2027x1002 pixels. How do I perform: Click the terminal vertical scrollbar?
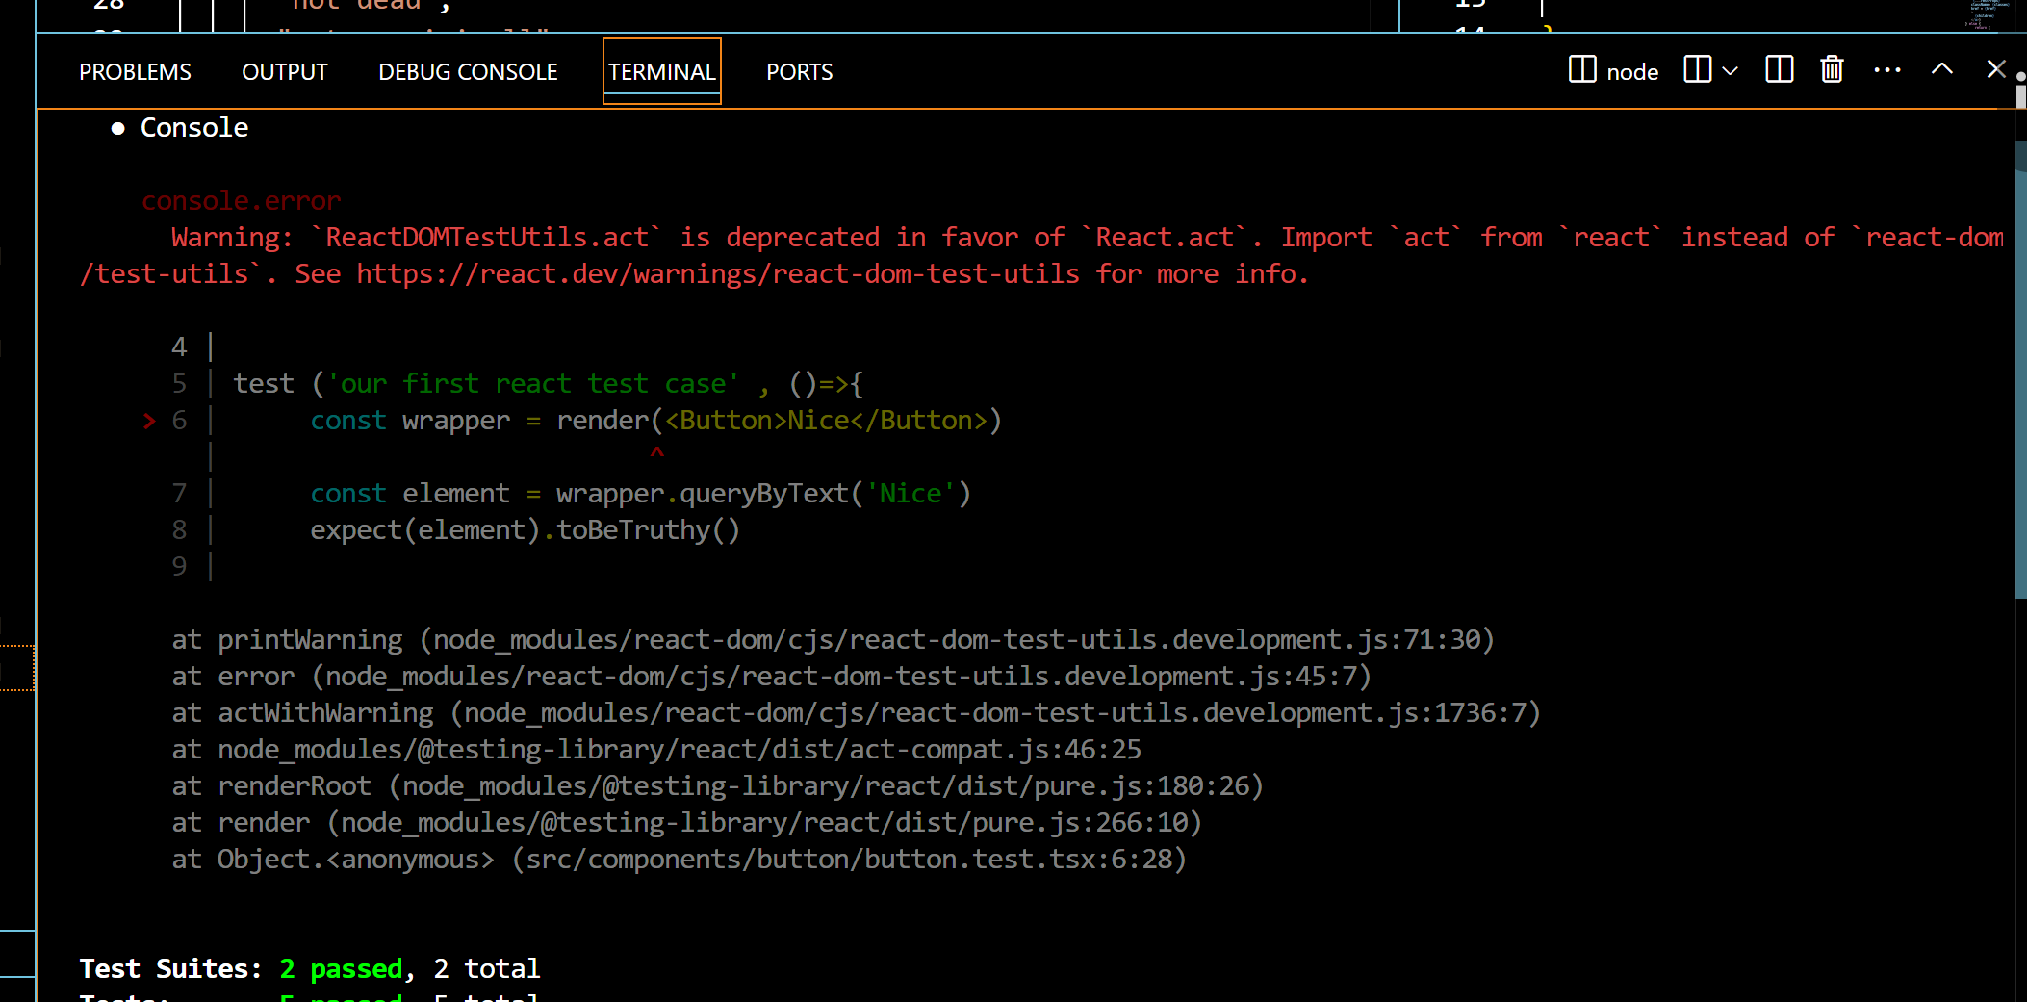(x=2020, y=370)
